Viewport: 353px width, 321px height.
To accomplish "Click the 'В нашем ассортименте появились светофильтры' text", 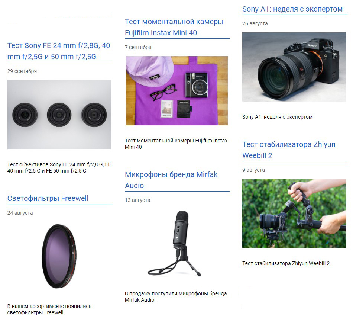I will click(x=49, y=309).
